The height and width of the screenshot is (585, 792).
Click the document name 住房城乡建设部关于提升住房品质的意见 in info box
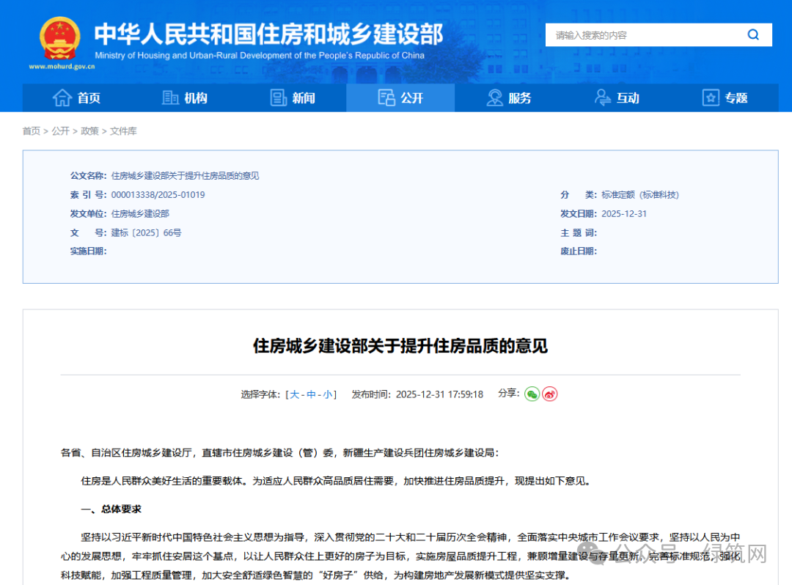pos(185,176)
